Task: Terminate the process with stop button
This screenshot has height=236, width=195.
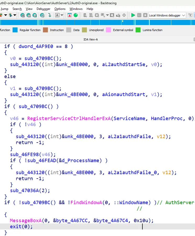Action: tap(145, 15)
